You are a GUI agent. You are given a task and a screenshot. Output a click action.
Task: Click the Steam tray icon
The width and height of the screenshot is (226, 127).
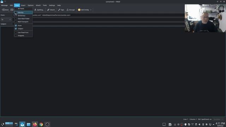tap(189, 125)
